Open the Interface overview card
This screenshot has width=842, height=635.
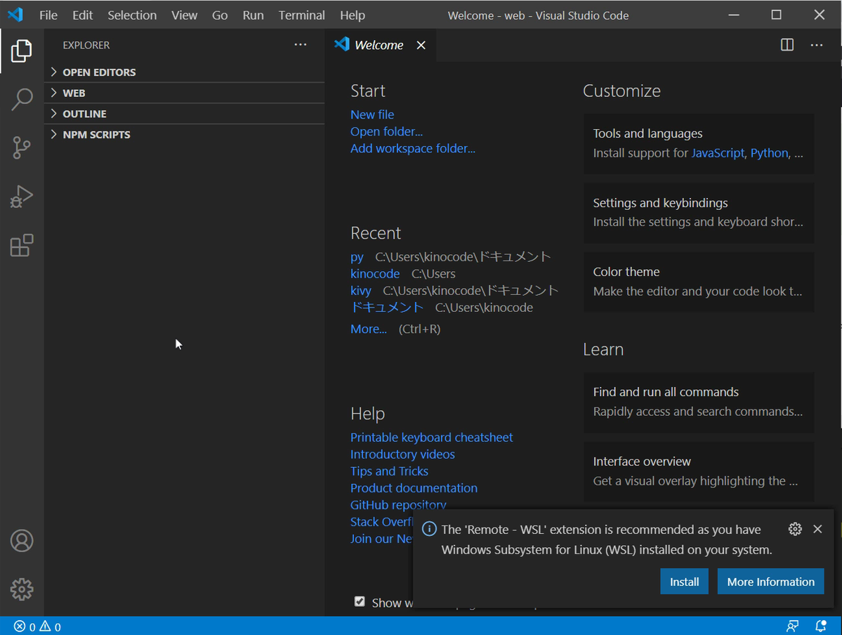(699, 471)
